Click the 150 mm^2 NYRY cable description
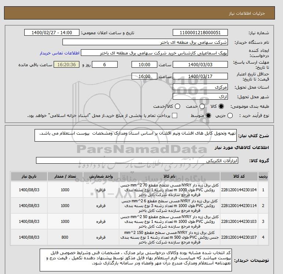 pyautogui.click(x=169, y=237)
